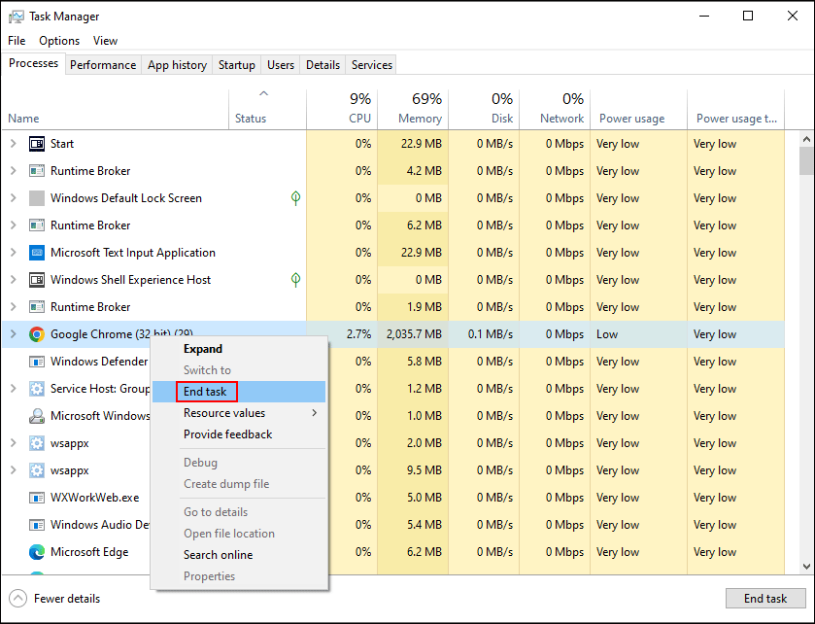
Task: Click the End task button at bottom right
Action: pyautogui.click(x=765, y=599)
